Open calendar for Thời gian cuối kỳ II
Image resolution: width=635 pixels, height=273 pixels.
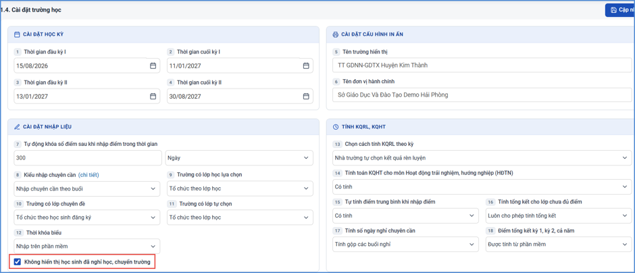coord(306,96)
